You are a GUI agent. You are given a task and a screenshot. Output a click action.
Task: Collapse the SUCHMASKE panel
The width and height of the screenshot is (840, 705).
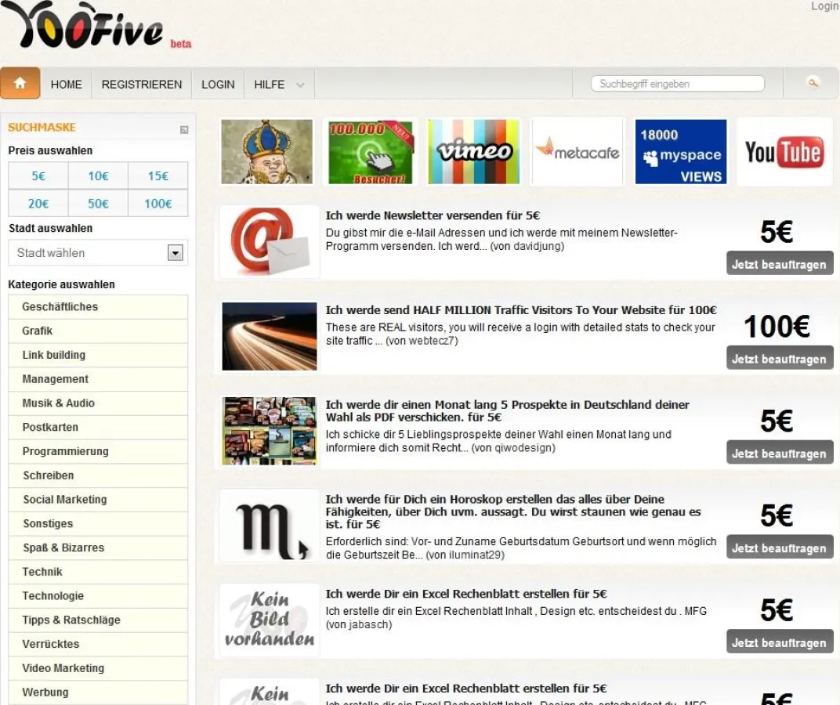pos(185,127)
